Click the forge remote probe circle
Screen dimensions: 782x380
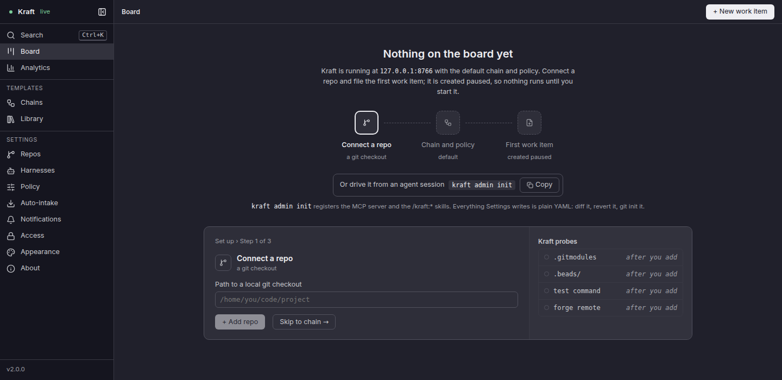546,308
